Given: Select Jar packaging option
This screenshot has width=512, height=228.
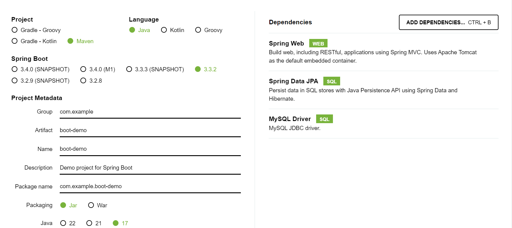Looking at the screenshot, I should pos(69,205).
